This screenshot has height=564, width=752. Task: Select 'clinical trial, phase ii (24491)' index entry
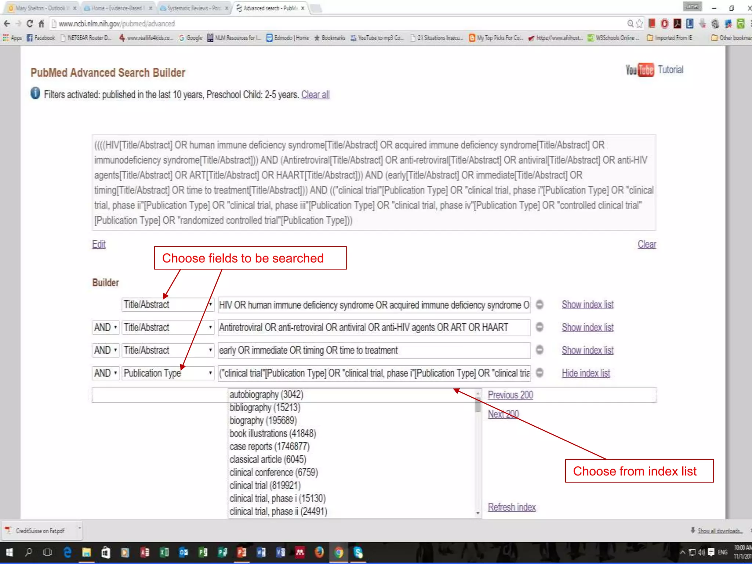click(x=278, y=511)
